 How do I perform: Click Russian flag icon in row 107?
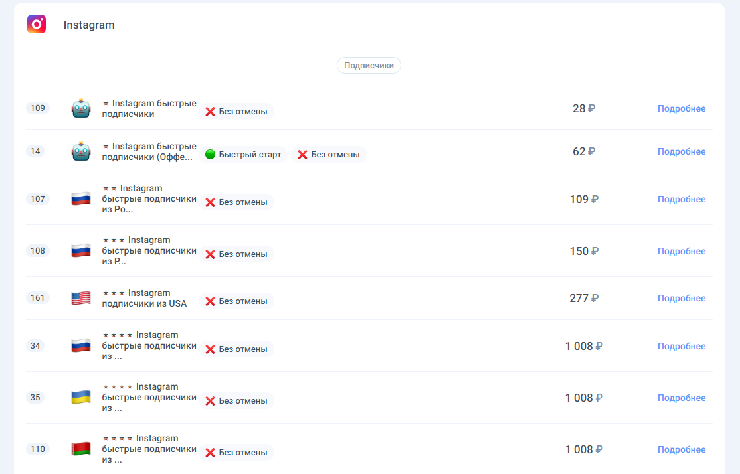(81, 199)
